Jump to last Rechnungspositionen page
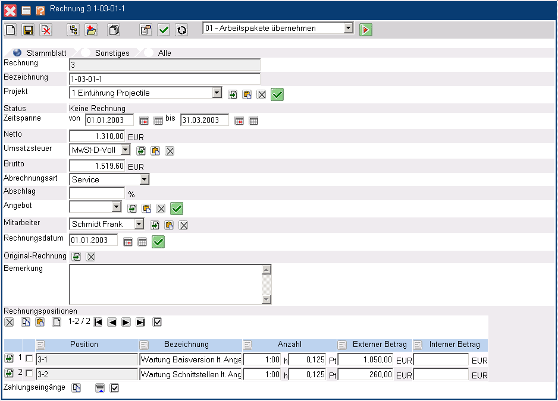Screen dimensions: 558x401 tap(140, 322)
